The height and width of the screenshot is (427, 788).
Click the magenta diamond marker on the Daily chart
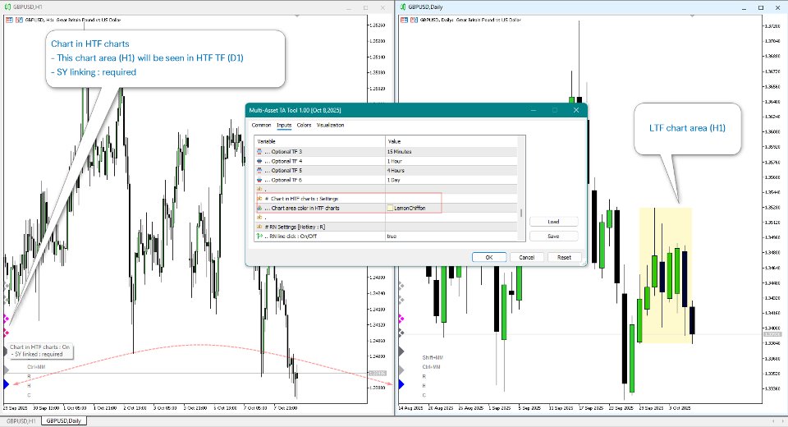coord(401,319)
